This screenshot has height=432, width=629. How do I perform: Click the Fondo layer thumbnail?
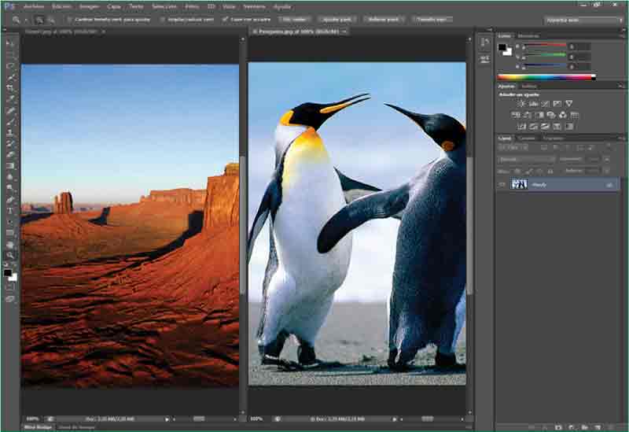click(519, 184)
